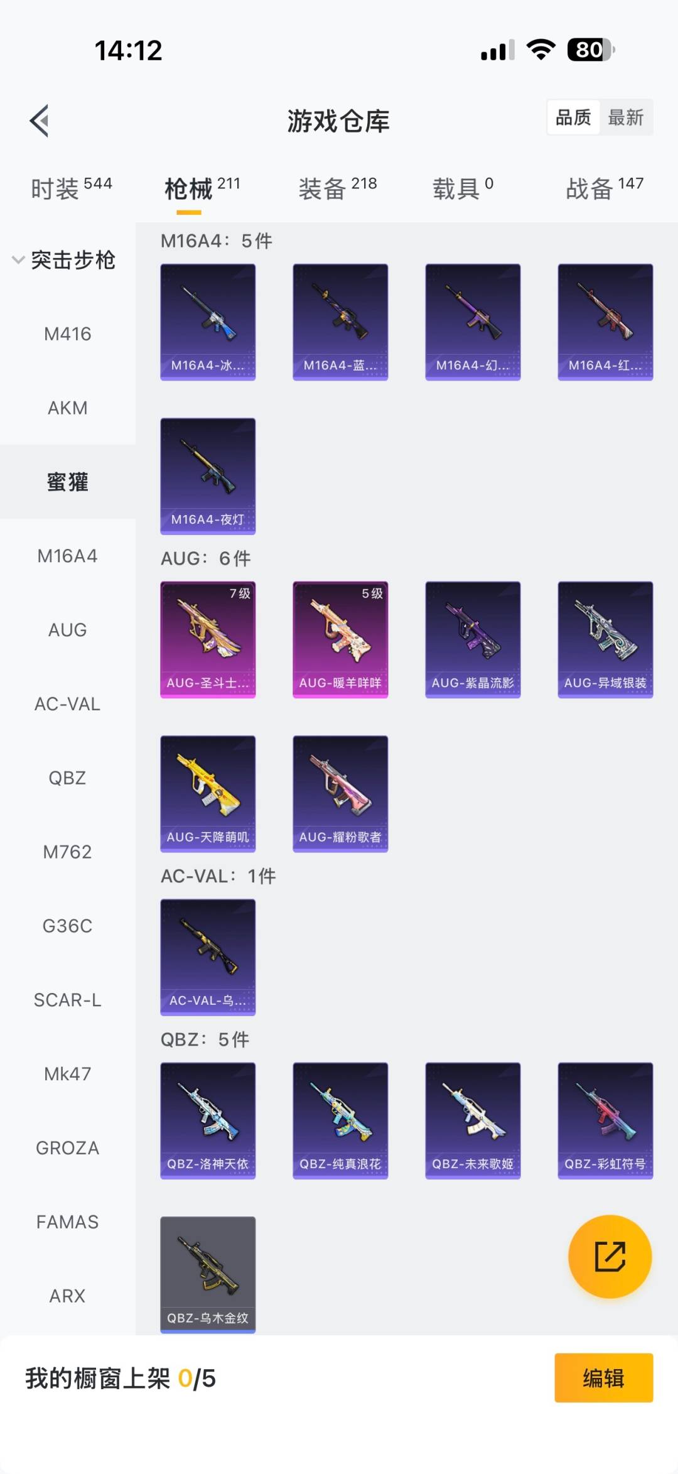Image resolution: width=678 pixels, height=1474 pixels.
Task: Select 蜜獾 in the weapon sidebar
Action: coord(68,482)
